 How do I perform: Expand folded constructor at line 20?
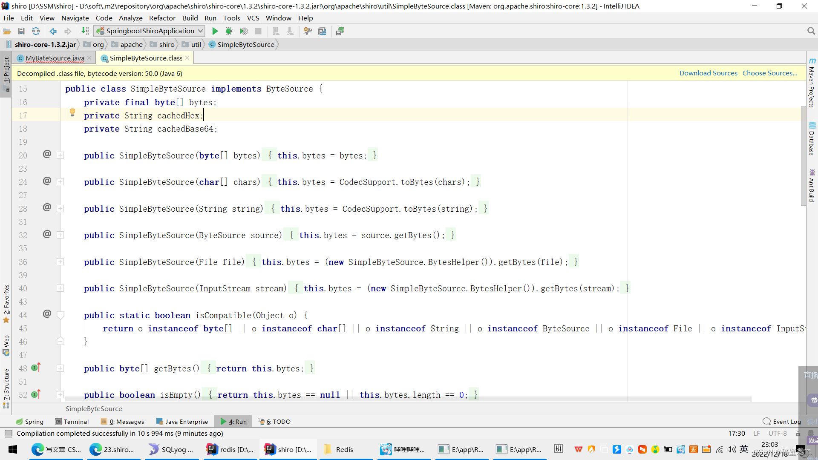tap(60, 155)
